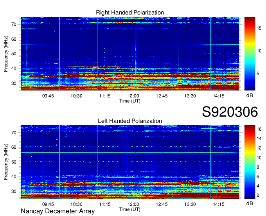The width and height of the screenshot is (266, 216).
Task: Click the 15 dB mark on upper colorbar
Action: tap(259, 28)
